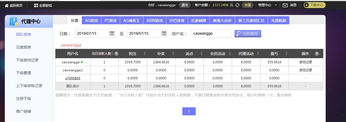Image resolution: width=346 pixels, height=122 pixels.
Task: Expand the 管理中心 dropdown arrow
Action: click(276, 5)
